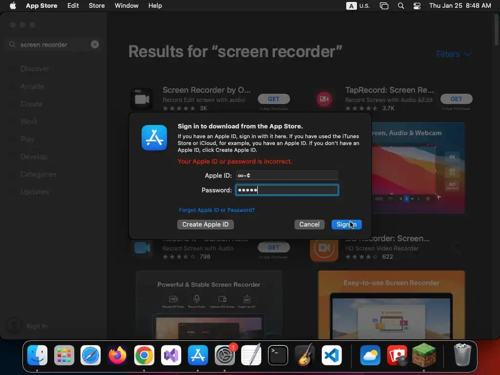Open Visual Studio Code from the Dock
This screenshot has width=500, height=375.
tap(332, 355)
